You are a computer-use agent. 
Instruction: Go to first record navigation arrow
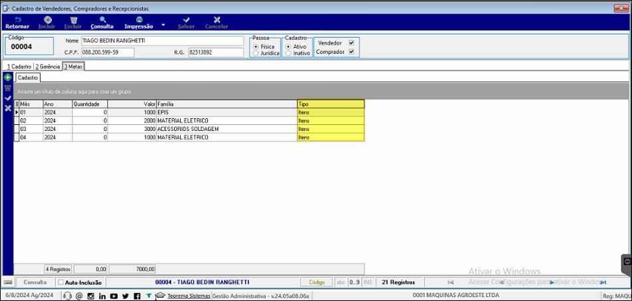click(451, 282)
